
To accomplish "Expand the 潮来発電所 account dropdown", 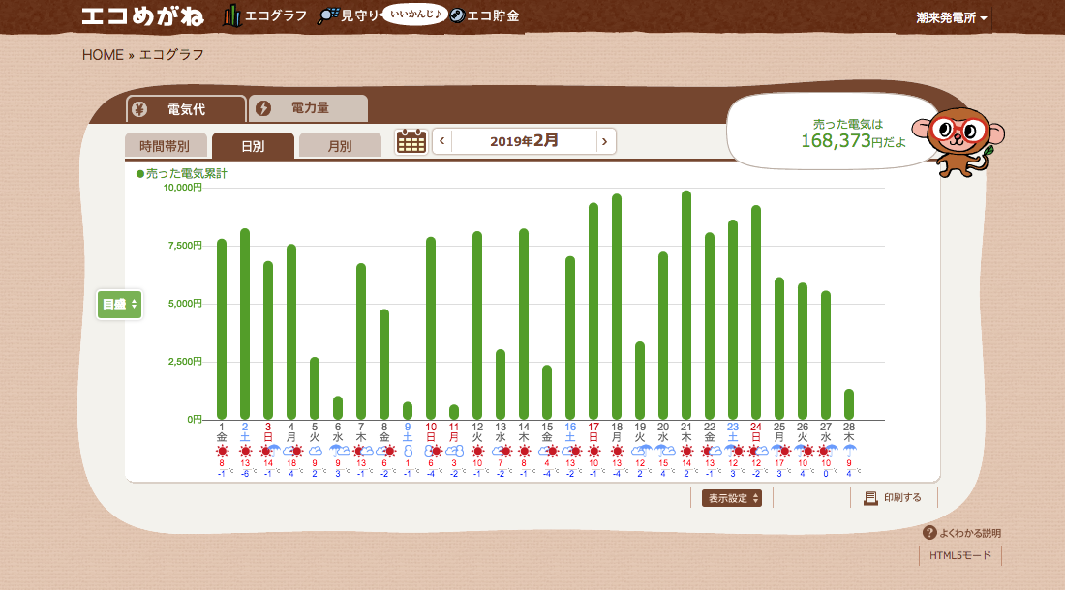I will click(x=951, y=18).
